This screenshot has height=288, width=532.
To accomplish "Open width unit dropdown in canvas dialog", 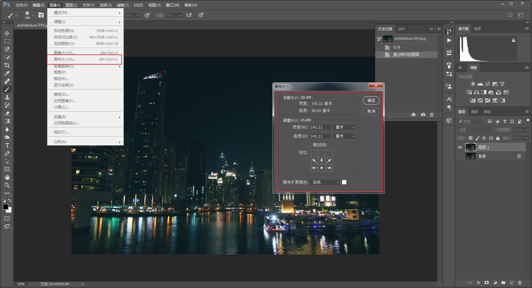I will click(344, 127).
